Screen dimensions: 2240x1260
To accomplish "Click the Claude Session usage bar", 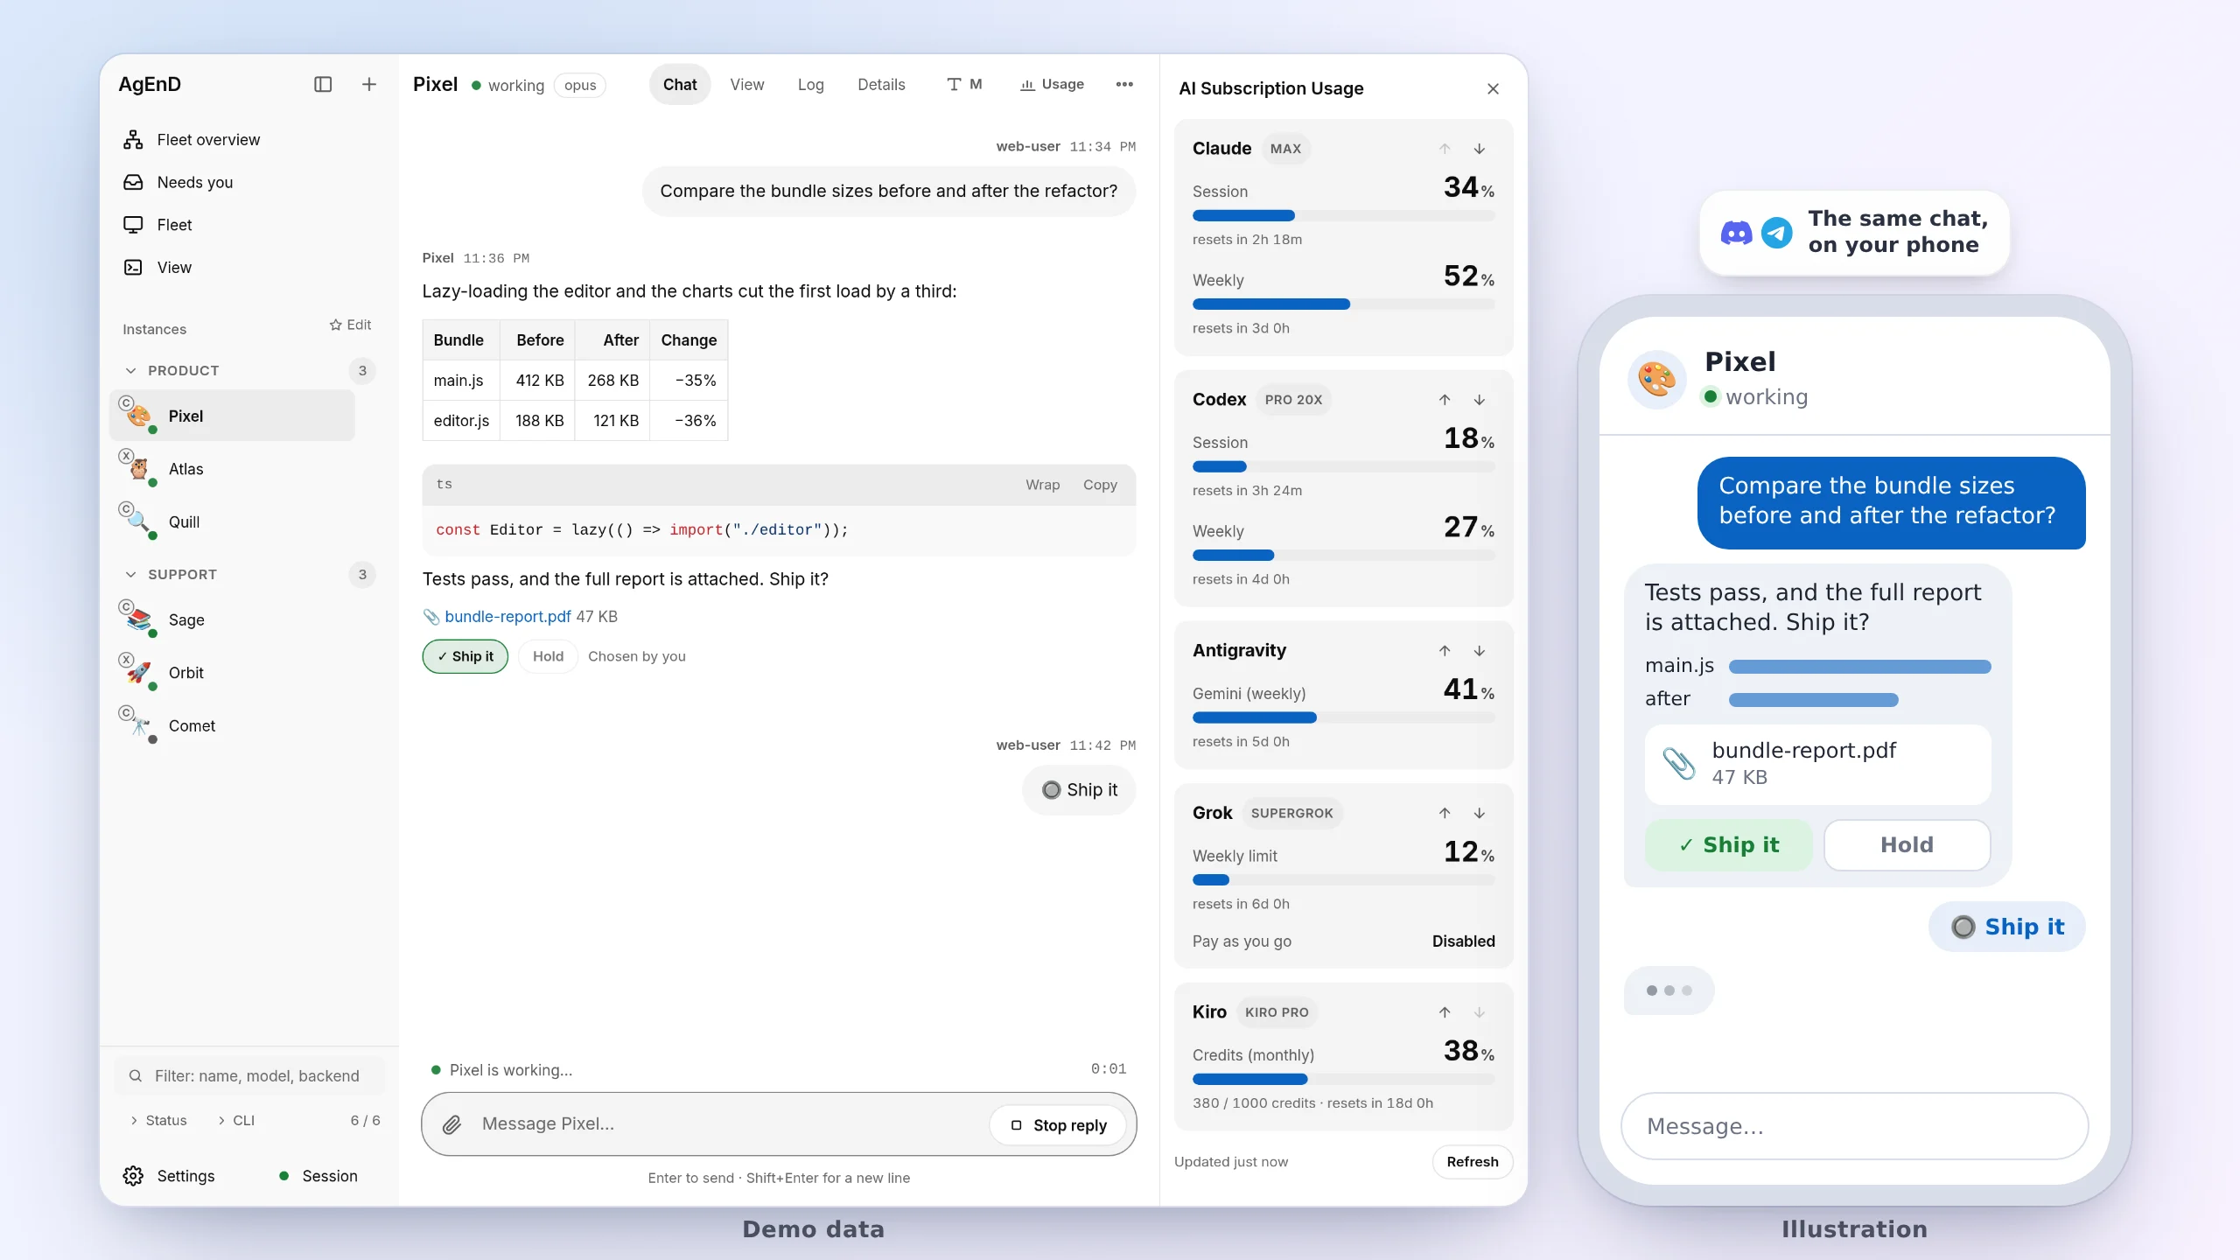I will (1344, 215).
